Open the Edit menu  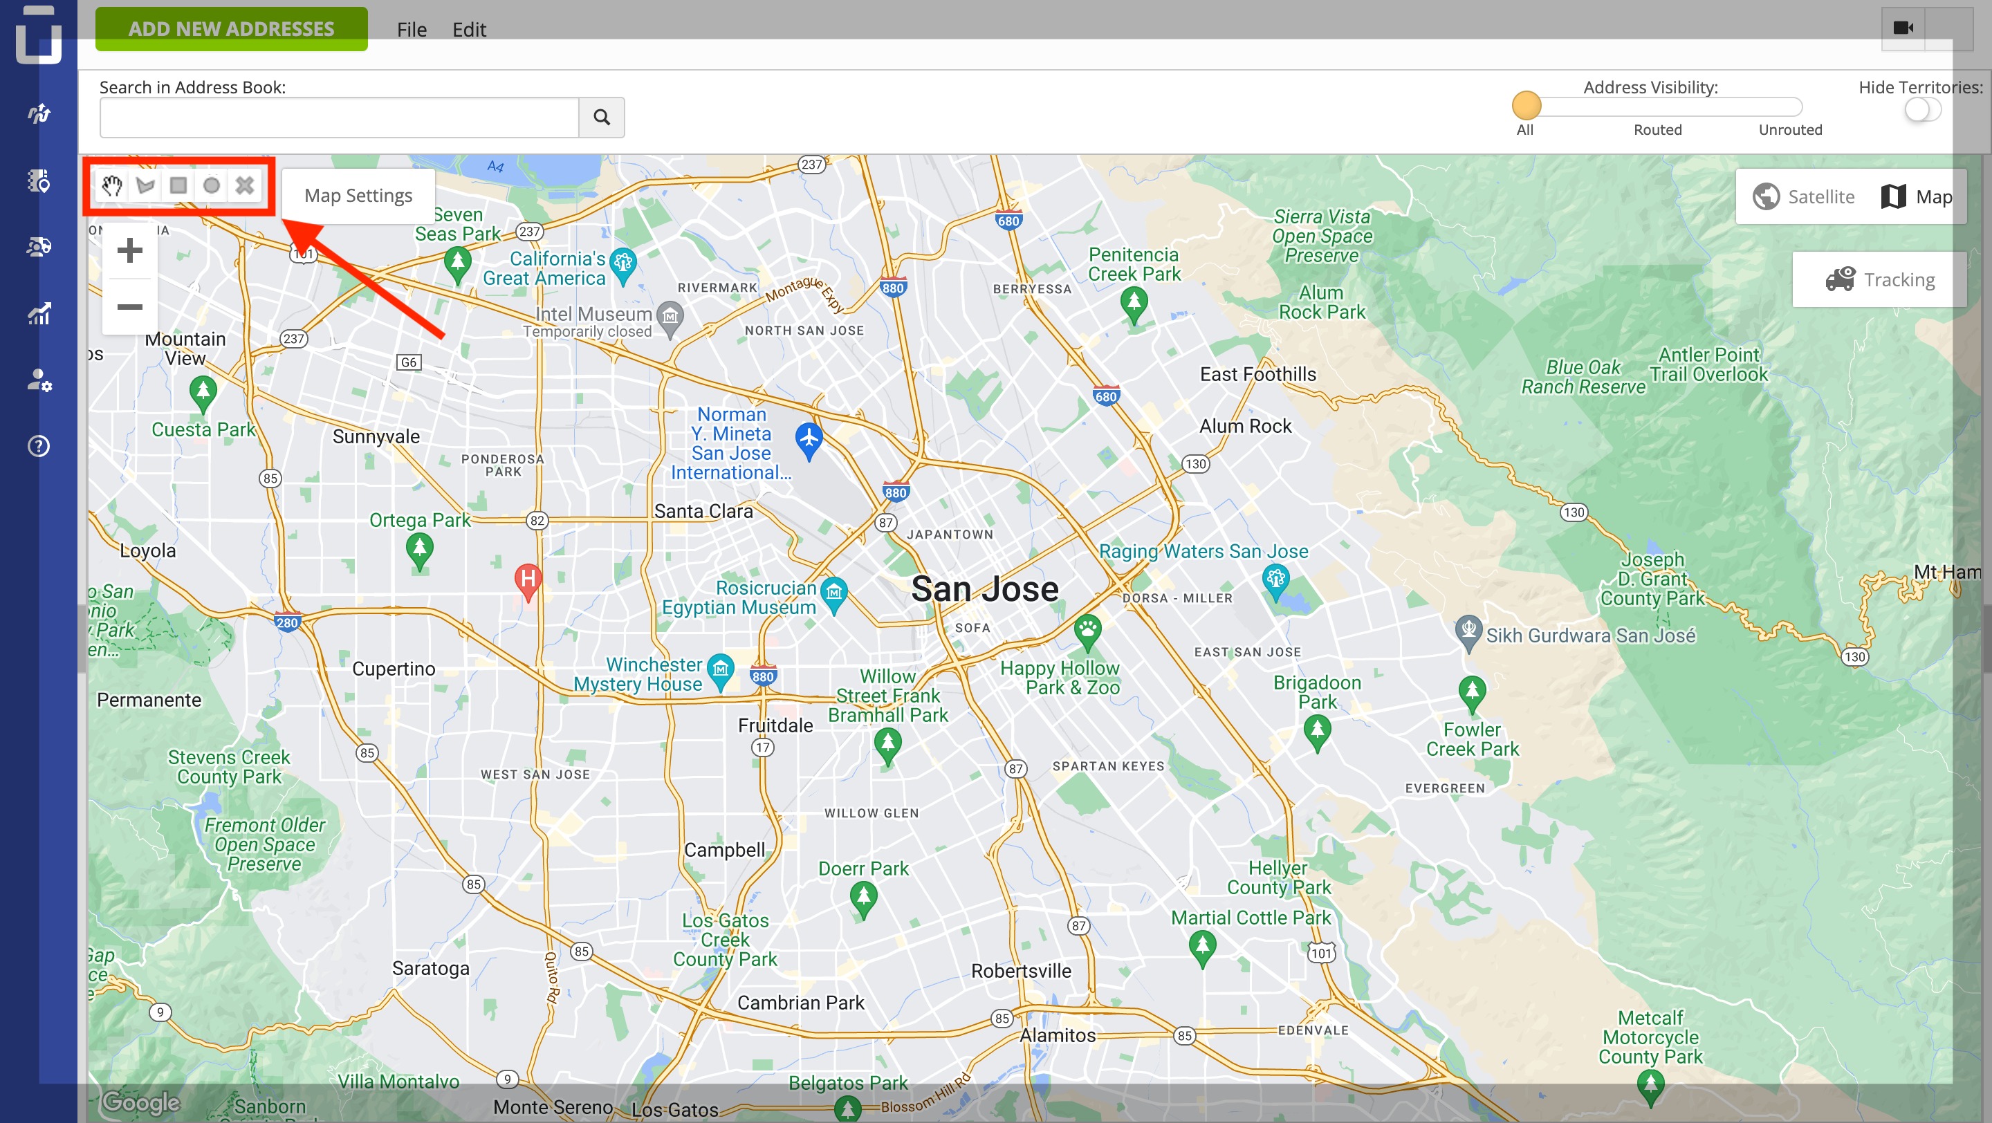click(x=470, y=29)
